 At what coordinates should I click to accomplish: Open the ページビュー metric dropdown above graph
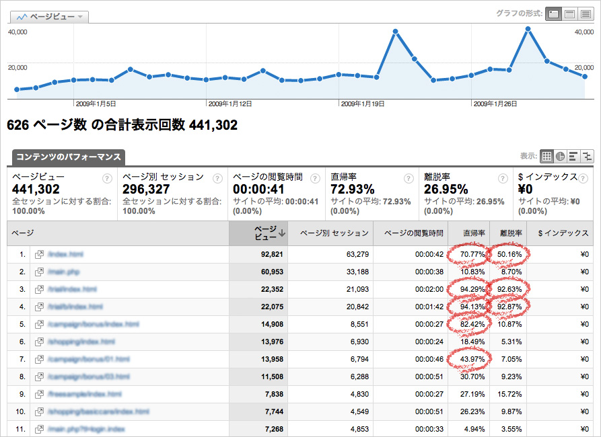coord(51,17)
